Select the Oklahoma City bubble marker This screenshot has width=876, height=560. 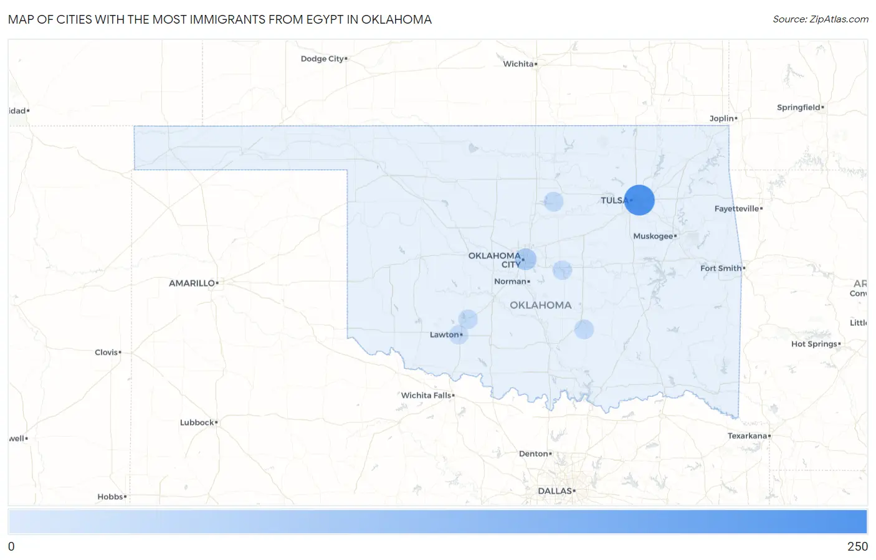pyautogui.click(x=526, y=259)
